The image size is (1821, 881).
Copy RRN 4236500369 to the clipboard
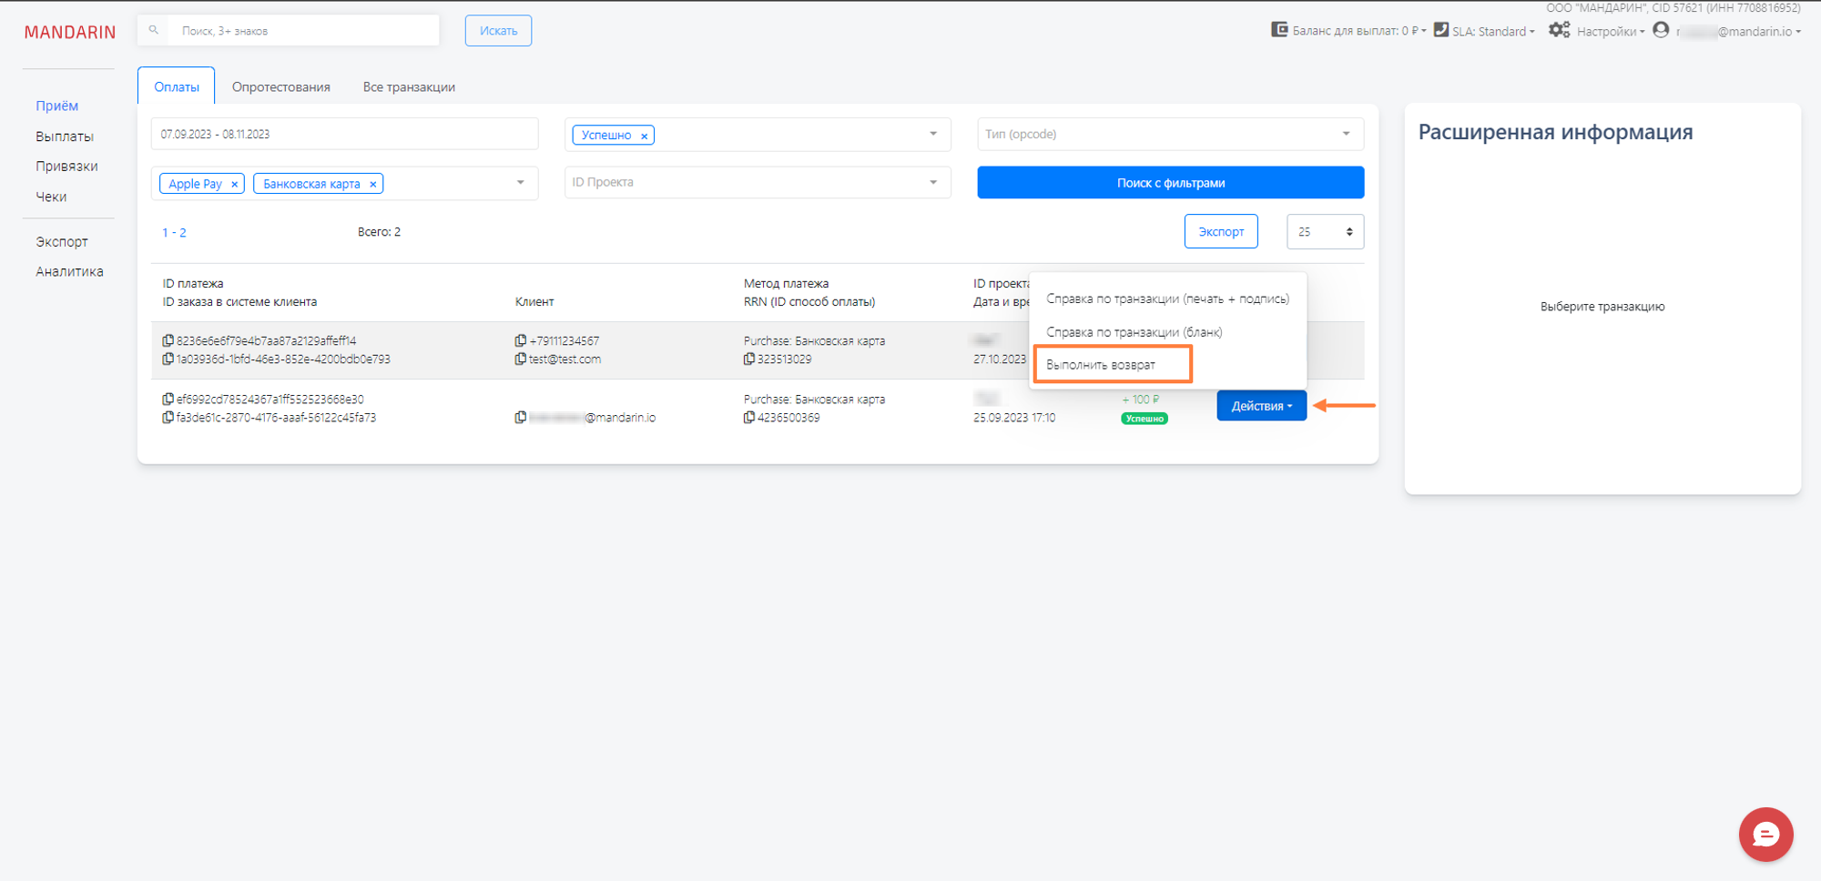pyautogui.click(x=749, y=418)
